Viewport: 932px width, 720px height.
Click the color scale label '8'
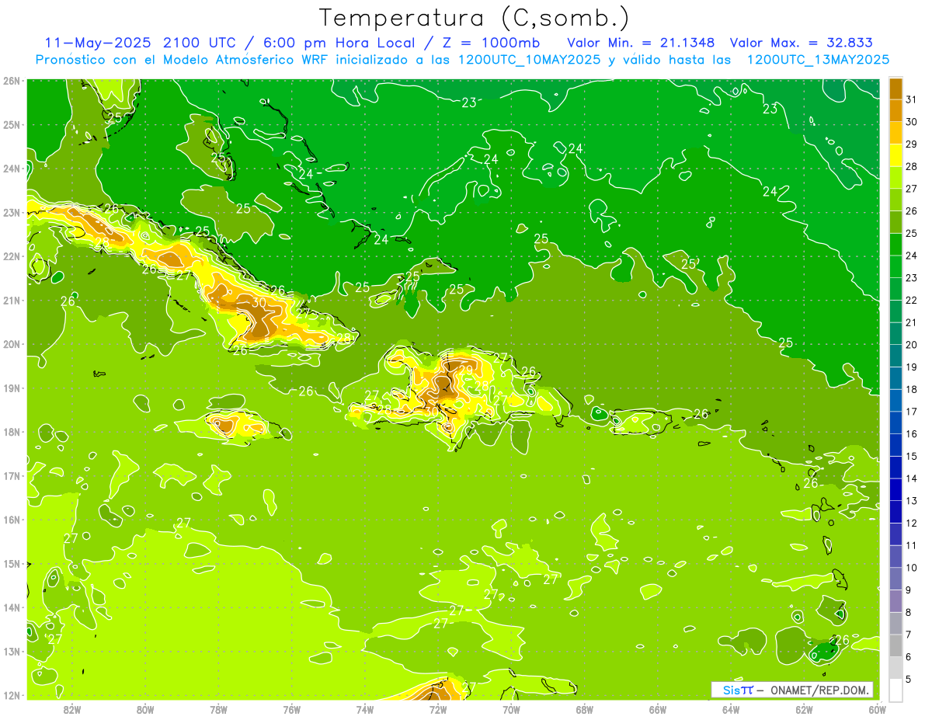910,612
